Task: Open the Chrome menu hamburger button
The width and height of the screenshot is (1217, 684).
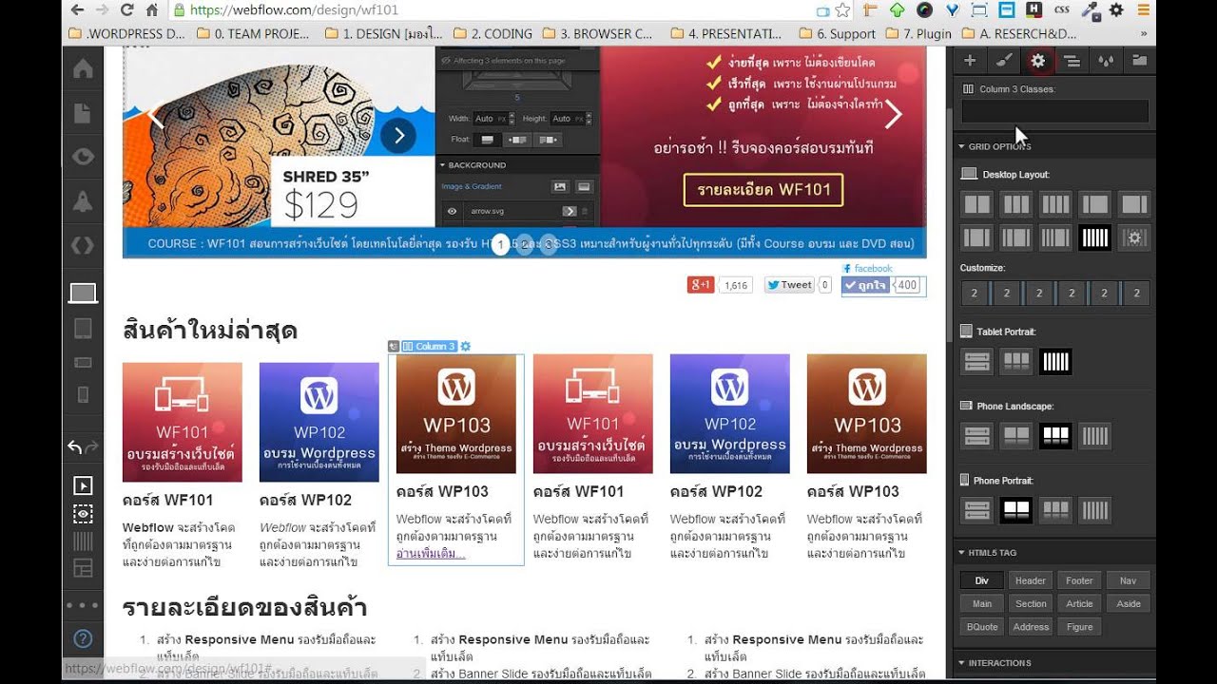Action: (x=1144, y=10)
